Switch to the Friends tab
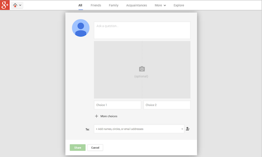262x157 pixels. (96, 5)
